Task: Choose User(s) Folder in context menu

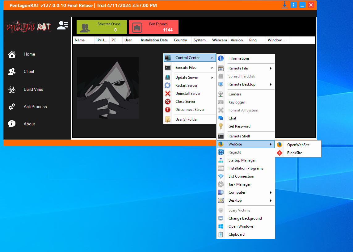Action: tap(187, 120)
